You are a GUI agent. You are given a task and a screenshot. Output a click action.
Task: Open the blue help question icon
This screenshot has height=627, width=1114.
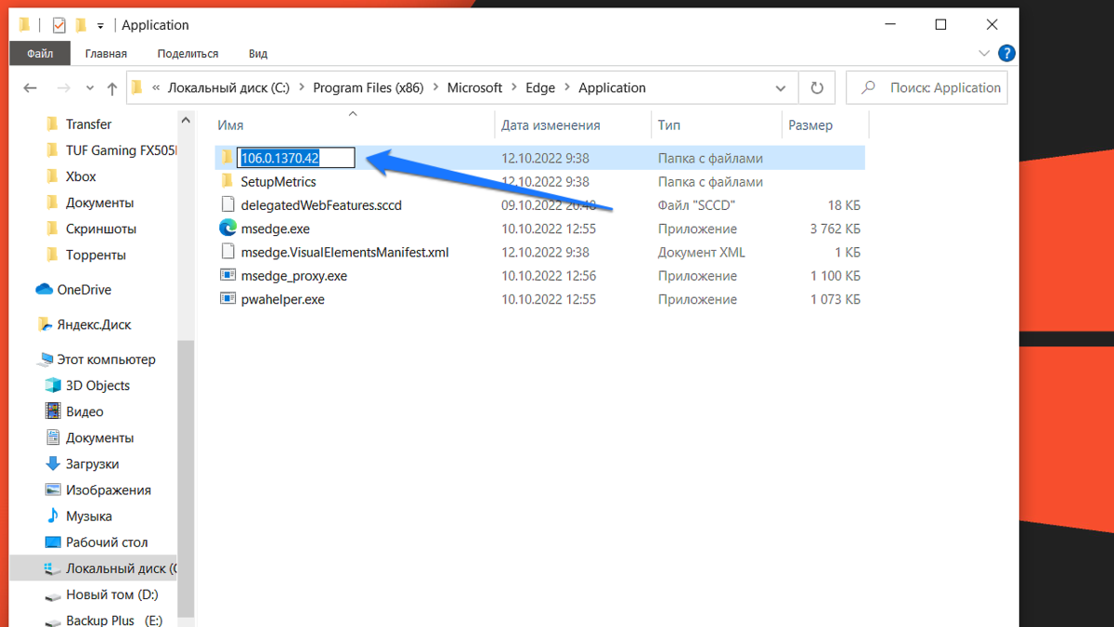click(x=1006, y=54)
